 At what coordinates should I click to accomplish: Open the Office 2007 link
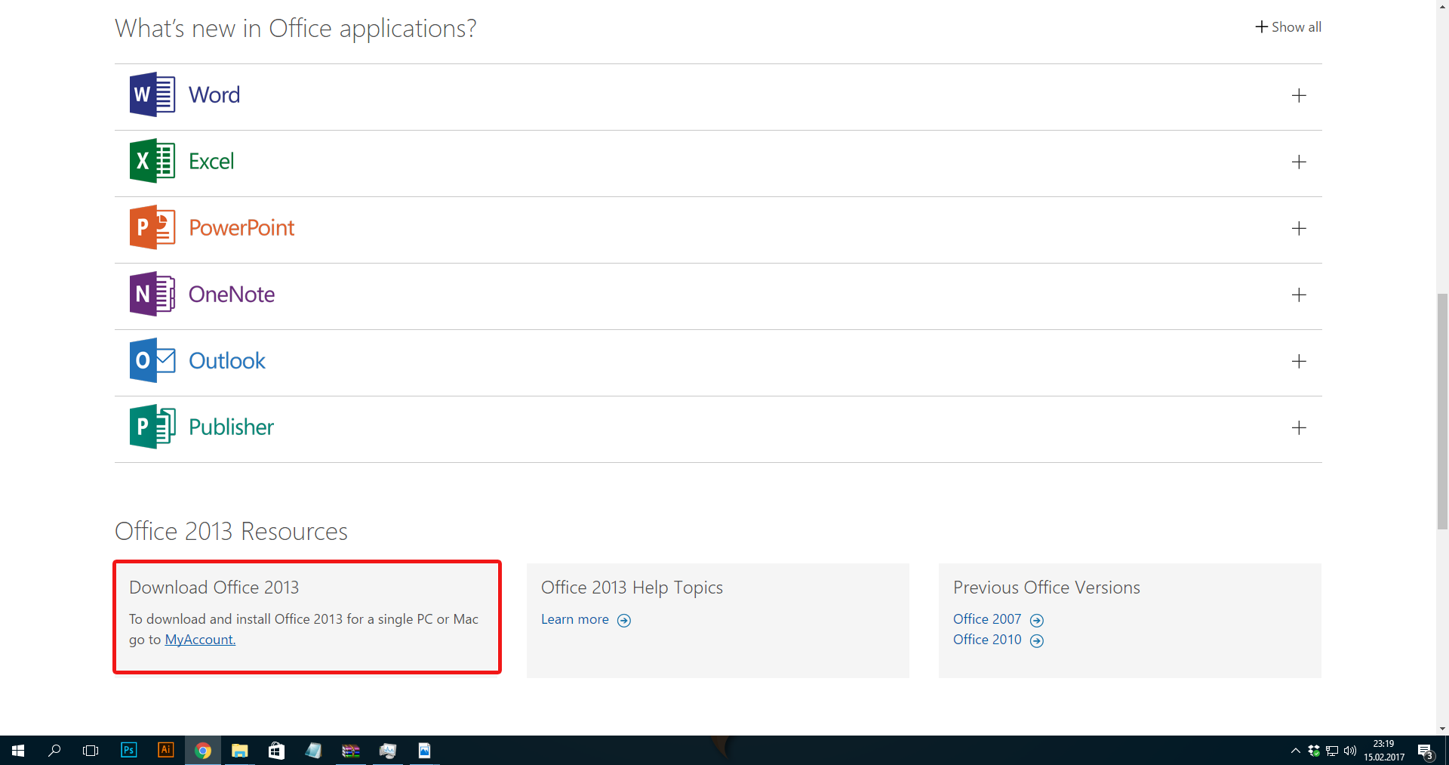[987, 619]
